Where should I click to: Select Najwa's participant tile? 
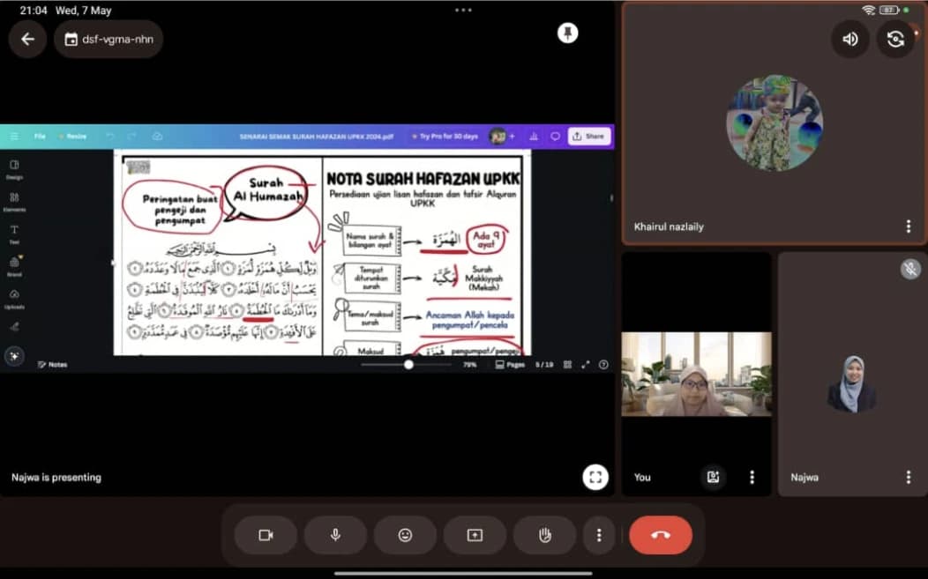852,374
